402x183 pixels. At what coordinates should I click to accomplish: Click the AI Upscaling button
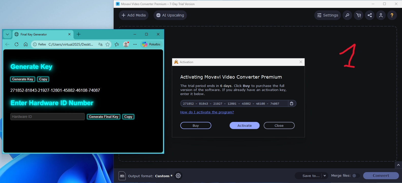170,15
